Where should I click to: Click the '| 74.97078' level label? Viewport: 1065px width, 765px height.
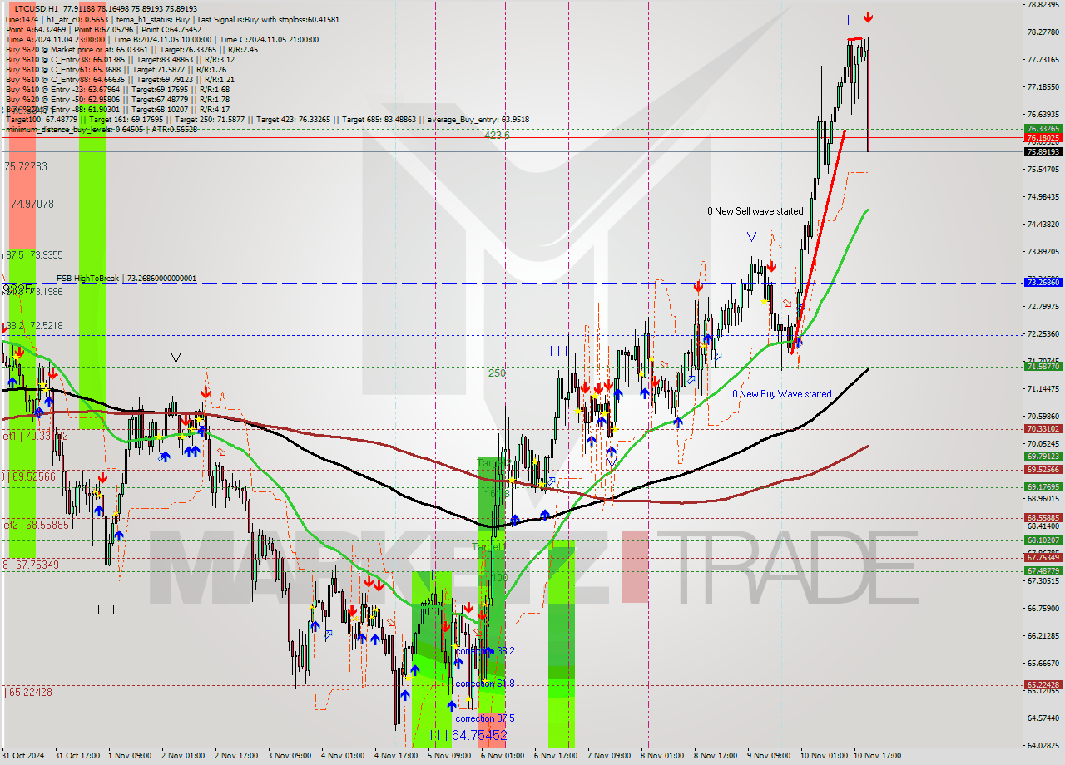(30, 204)
